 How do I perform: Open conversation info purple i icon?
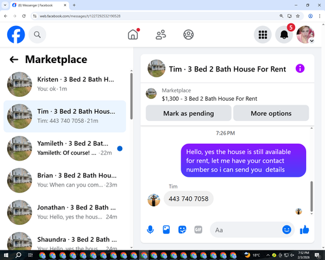[300, 69]
